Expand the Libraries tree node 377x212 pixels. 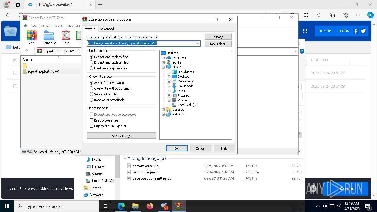[163, 110]
